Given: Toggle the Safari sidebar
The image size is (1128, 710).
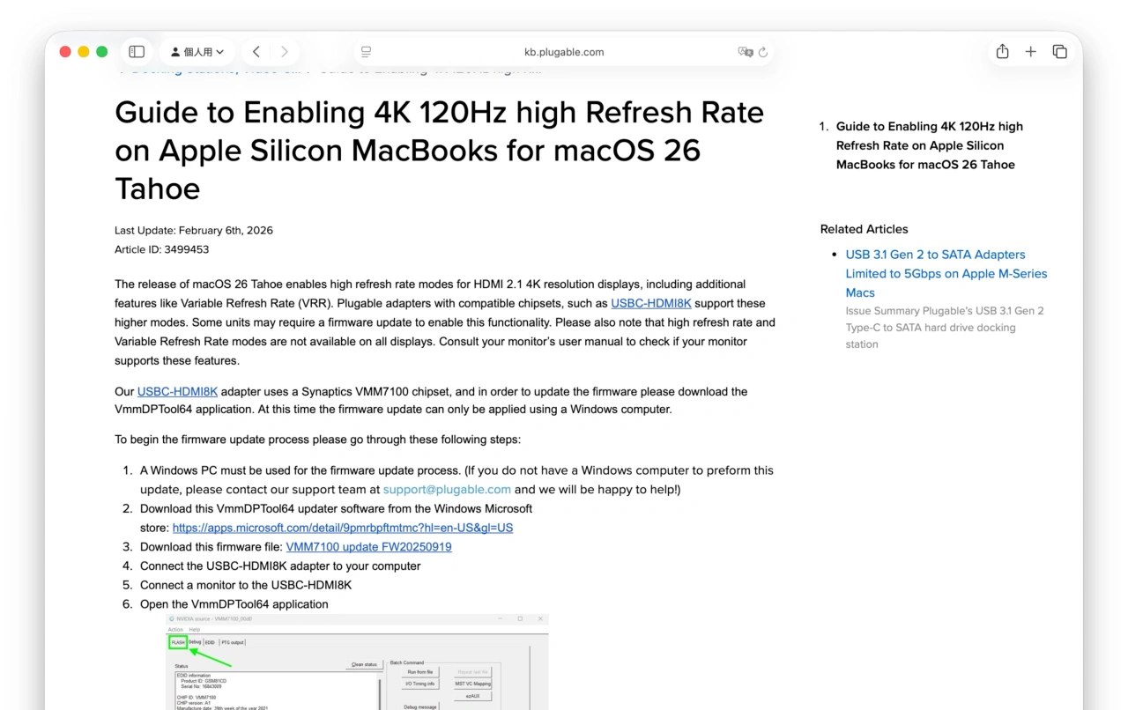Looking at the screenshot, I should pos(137,52).
